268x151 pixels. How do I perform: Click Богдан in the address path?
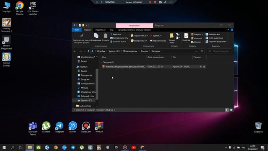(144, 51)
